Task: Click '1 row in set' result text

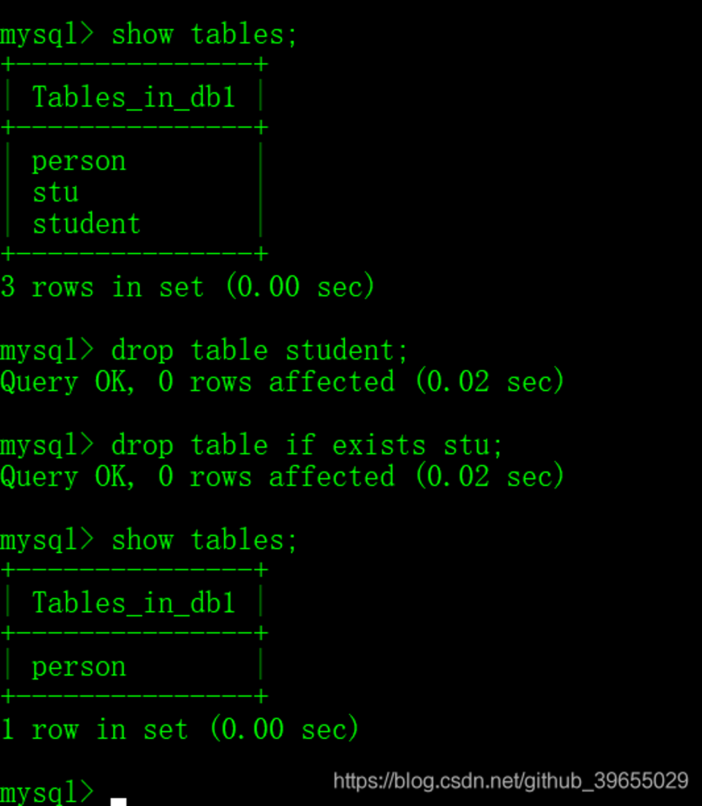Action: [94, 730]
